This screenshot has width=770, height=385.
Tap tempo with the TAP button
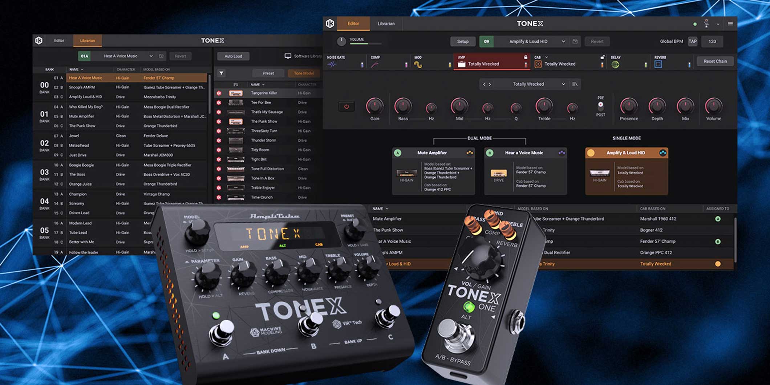click(x=693, y=41)
